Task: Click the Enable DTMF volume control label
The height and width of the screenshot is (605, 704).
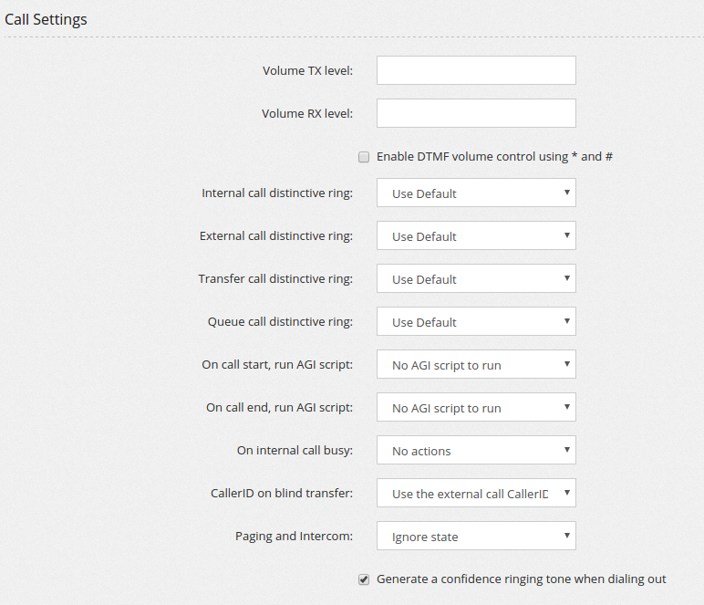Action: (x=494, y=156)
